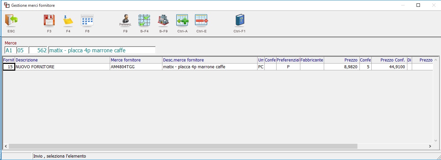Screen dimensions: 441x160
Task: Select the NUOVO FORNITORE cell
Action: (62, 67)
